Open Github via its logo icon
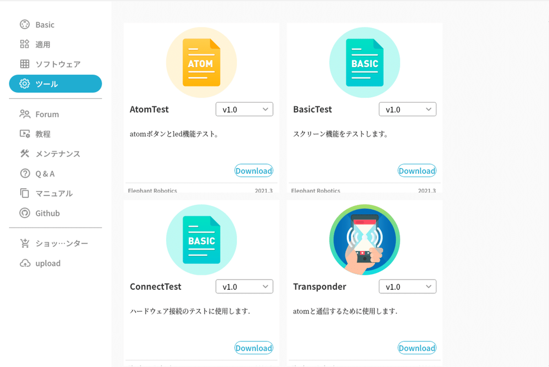Image resolution: width=549 pixels, height=367 pixels. pos(24,213)
